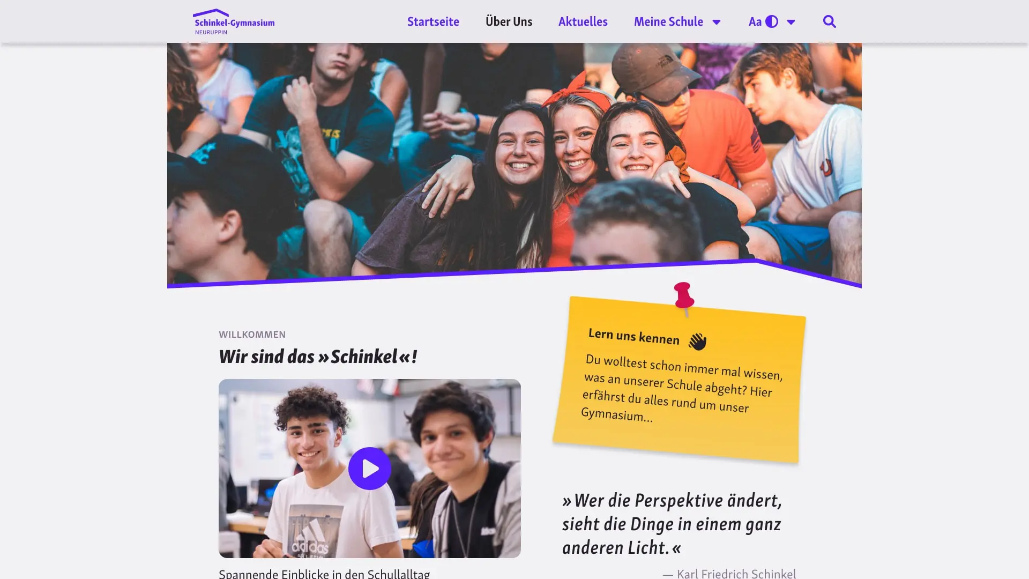Click the Perspektive quote text
This screenshot has height=579, width=1029.
[x=672, y=524]
